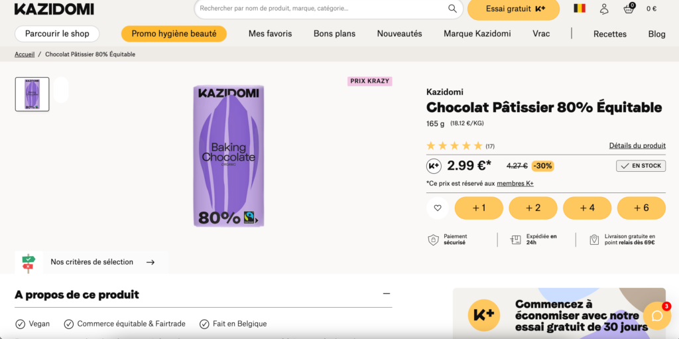This screenshot has height=339, width=679.
Task: Add 6 units with the +6 button
Action: [641, 208]
